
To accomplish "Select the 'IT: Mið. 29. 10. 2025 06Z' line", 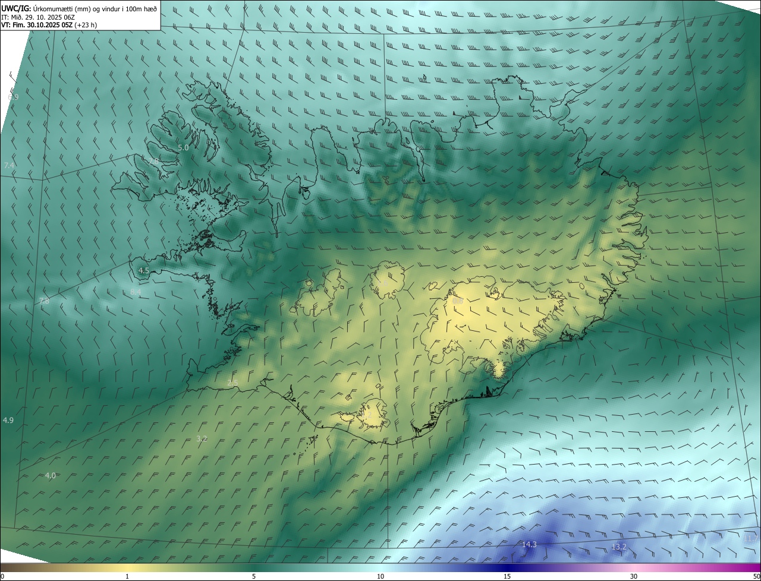I will [37, 17].
